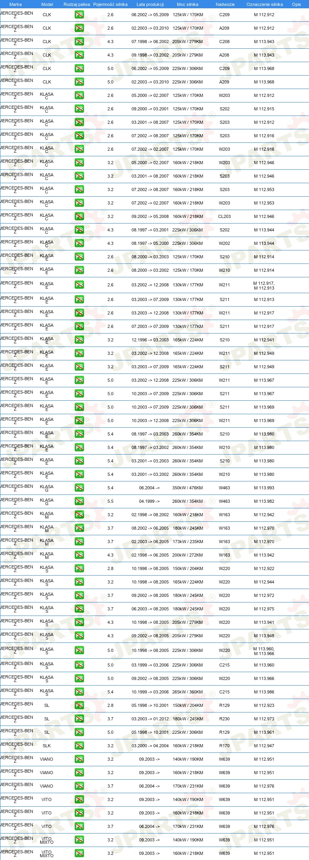309x860 pixels.
Task: Click the petrol icon in the W220 M 112.972 row
Action: pyautogui.click(x=79, y=595)
